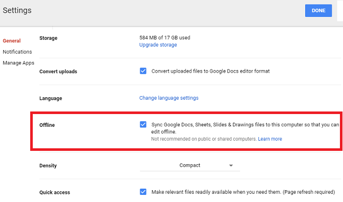Open Manage Apps section

tap(18, 63)
